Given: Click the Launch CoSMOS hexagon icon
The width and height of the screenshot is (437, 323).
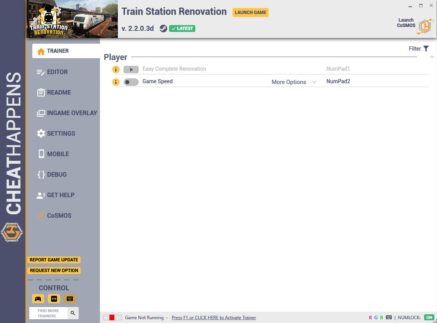Looking at the screenshot, I should tap(425, 27).
